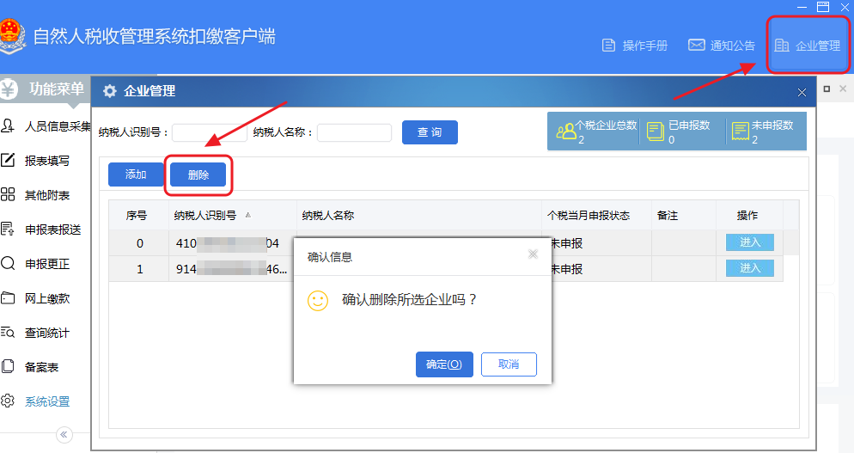
Task: Click the 删除 button
Action: (x=198, y=174)
